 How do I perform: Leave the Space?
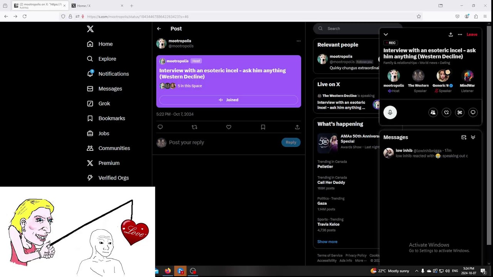coord(472,35)
